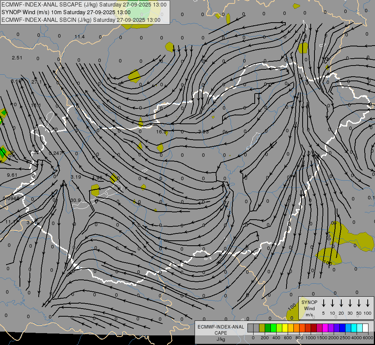Click the white 6000 J/kg CAPE swatch
375x345 pixels.
coord(365,328)
